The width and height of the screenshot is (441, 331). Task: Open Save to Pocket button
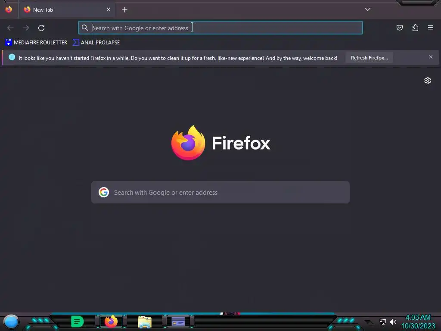click(x=400, y=28)
